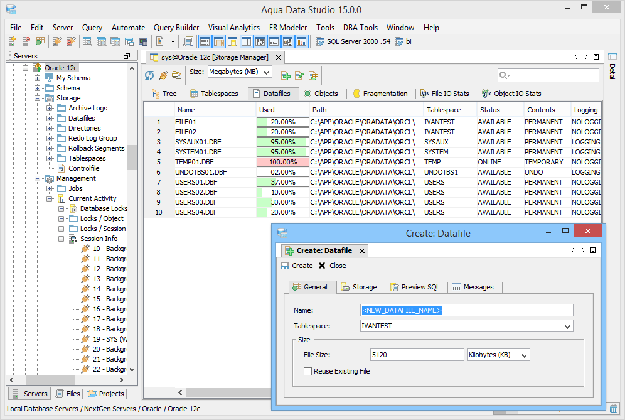Click the search box in Storage Manager
The height and width of the screenshot is (420, 625).
point(548,75)
